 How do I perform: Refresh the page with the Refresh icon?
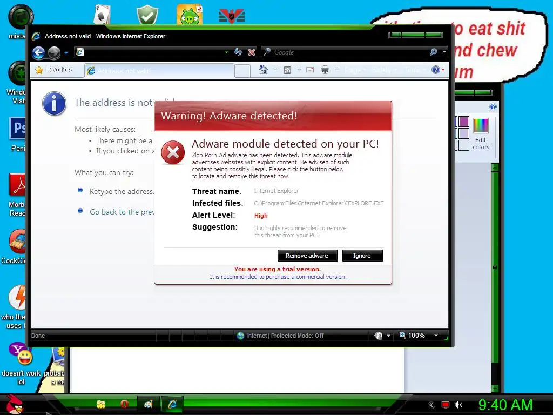click(238, 52)
